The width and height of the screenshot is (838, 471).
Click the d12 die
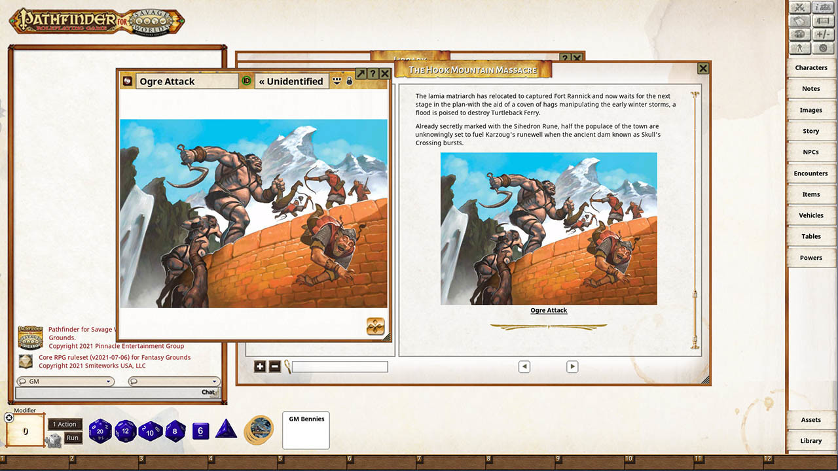point(126,432)
